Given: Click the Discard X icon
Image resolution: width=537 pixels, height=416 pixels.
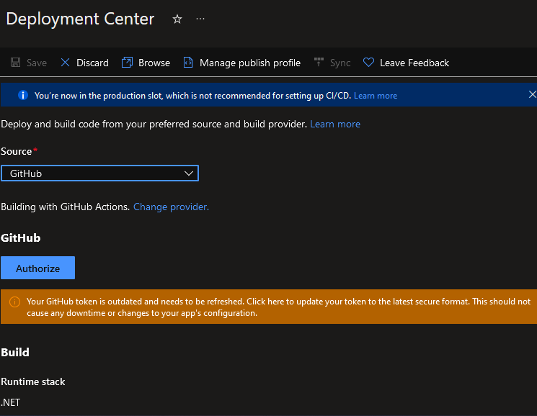Looking at the screenshot, I should pos(65,62).
